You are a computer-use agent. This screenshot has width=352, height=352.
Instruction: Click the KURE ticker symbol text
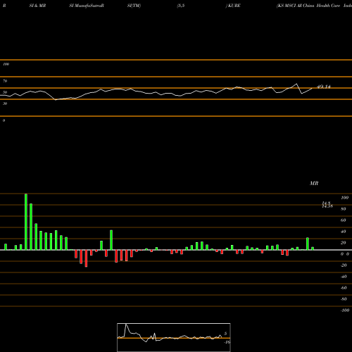(x=234, y=6)
